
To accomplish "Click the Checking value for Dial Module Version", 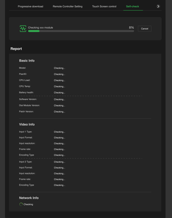I will click(x=60, y=105).
